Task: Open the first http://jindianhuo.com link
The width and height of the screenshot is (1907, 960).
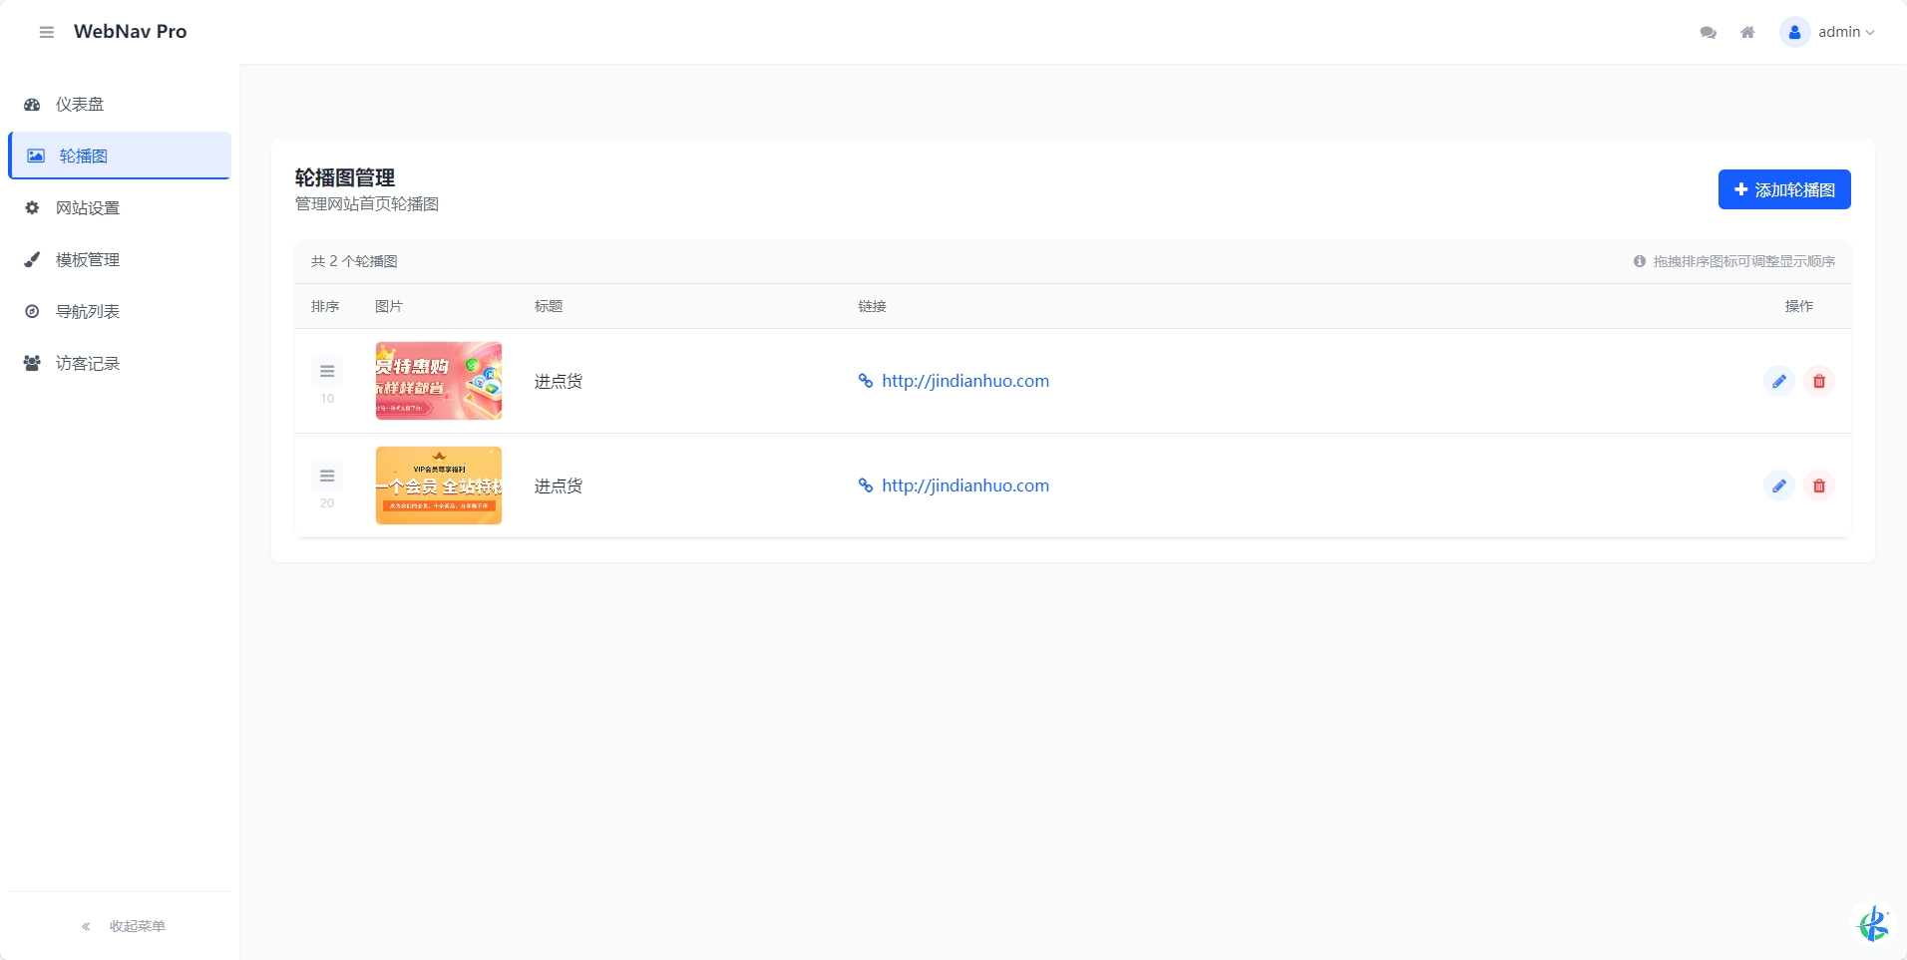Action: [x=965, y=380]
